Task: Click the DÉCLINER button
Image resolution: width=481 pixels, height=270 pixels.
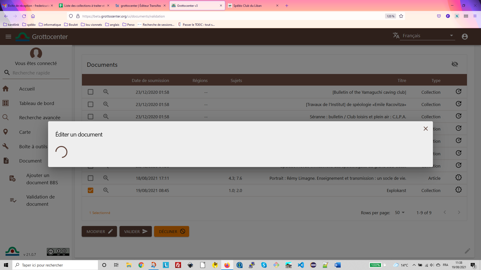Action: pos(171,231)
